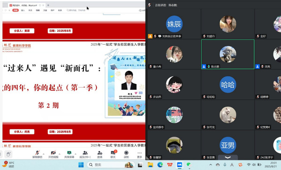
Task: Unmute the microphone (解除静音)
Action: (x=37, y=154)
